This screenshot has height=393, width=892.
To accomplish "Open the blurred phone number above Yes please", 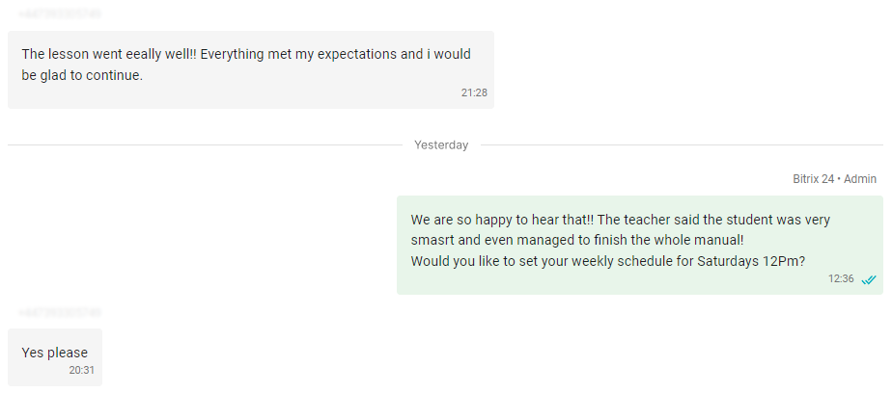I will point(60,312).
